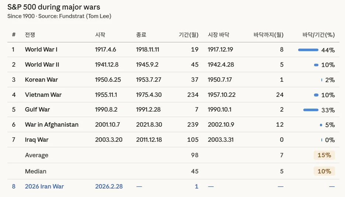345x197 pixels.
Task: Click the World War I 44% progress bar
Action: pos(308,50)
